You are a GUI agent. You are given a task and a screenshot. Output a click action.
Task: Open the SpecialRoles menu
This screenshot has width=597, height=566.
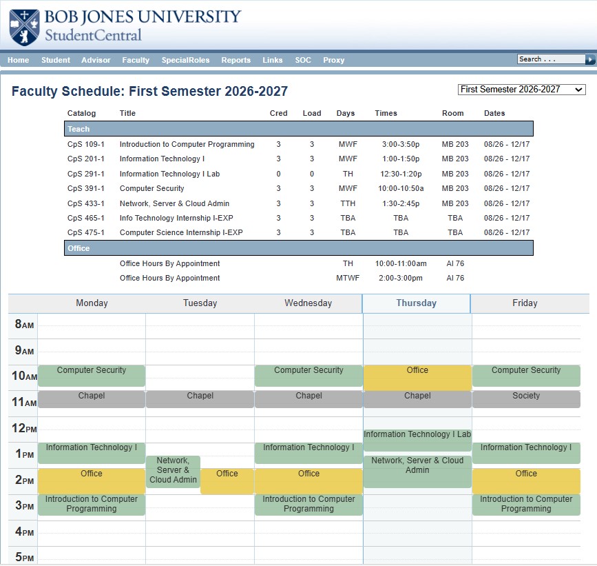(185, 60)
